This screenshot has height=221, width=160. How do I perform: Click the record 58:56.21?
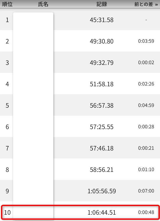pyautogui.click(x=102, y=170)
